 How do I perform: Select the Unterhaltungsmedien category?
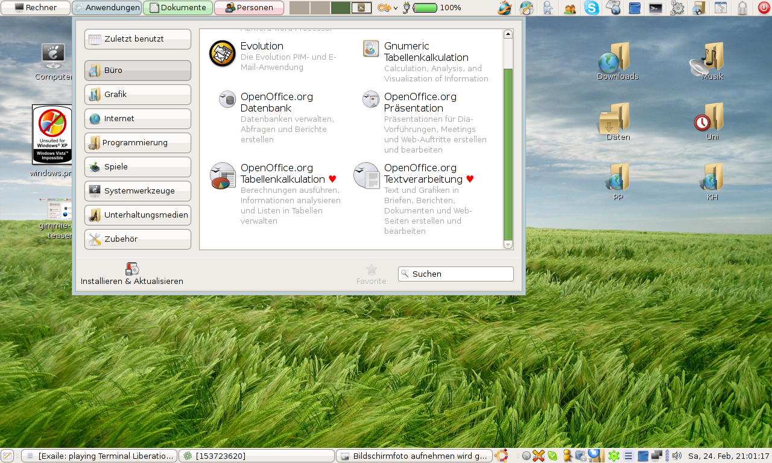138,215
